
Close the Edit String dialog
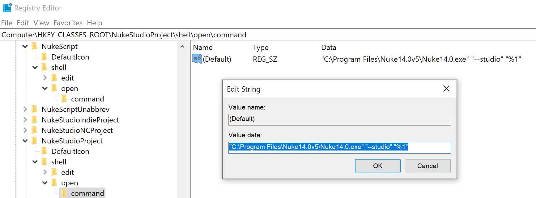point(446,89)
